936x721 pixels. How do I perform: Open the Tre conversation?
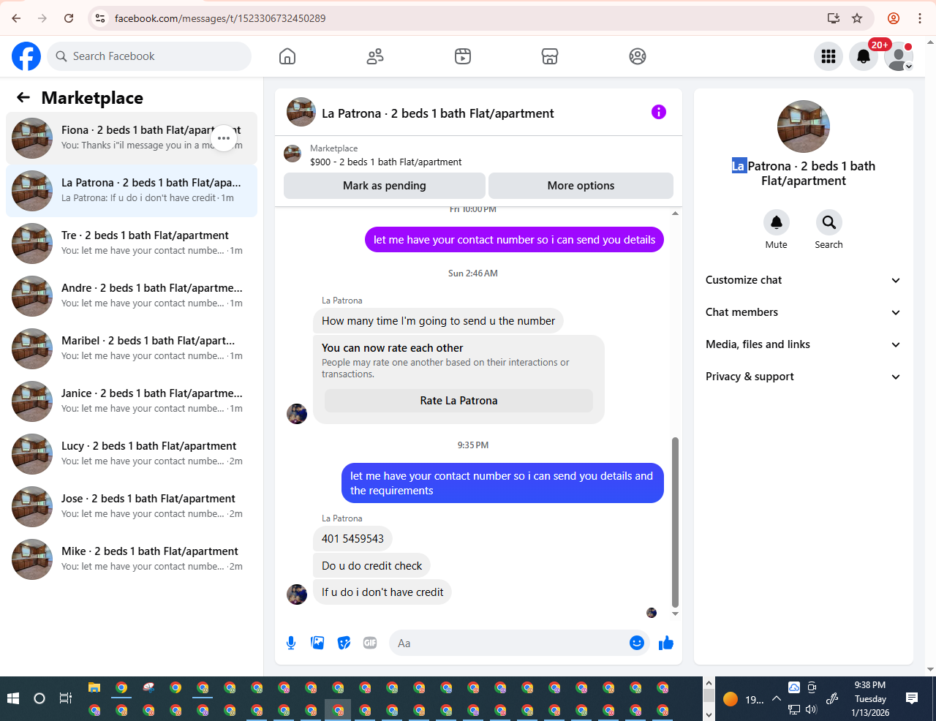point(132,244)
